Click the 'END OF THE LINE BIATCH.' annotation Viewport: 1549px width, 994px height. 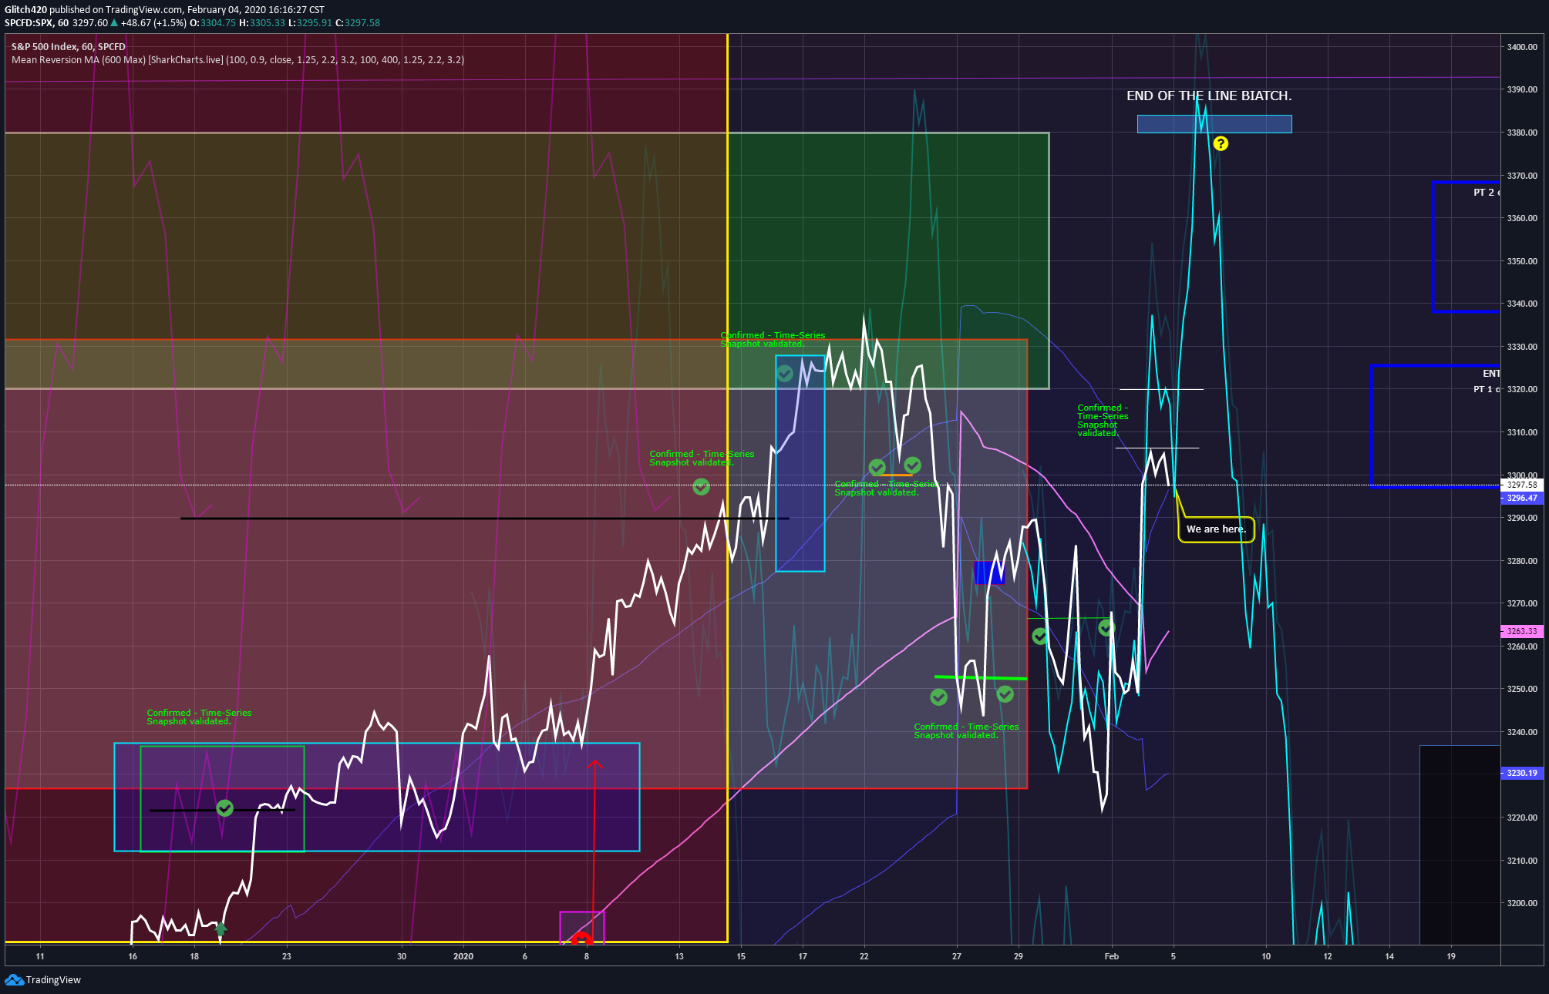1209,96
